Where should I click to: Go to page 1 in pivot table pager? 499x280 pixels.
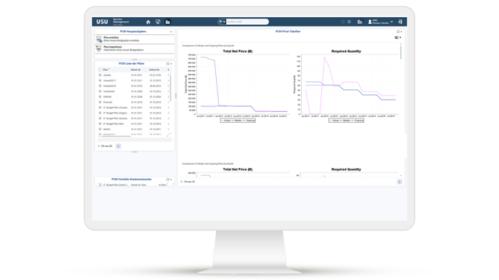point(399,182)
